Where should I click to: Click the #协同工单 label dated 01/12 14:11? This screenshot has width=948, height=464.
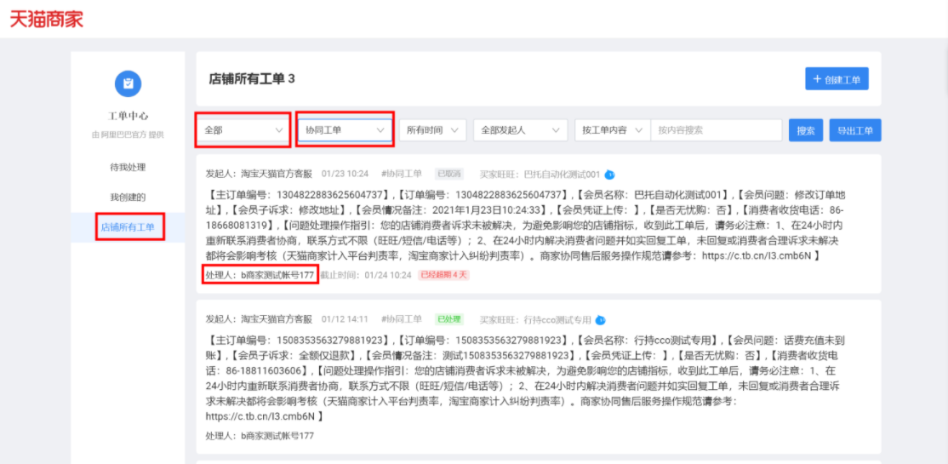pos(402,319)
